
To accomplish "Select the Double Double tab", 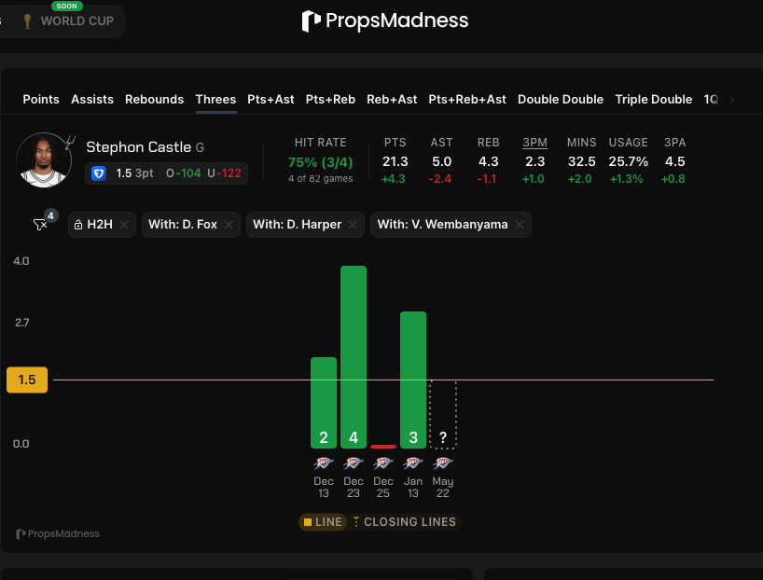I will (561, 99).
